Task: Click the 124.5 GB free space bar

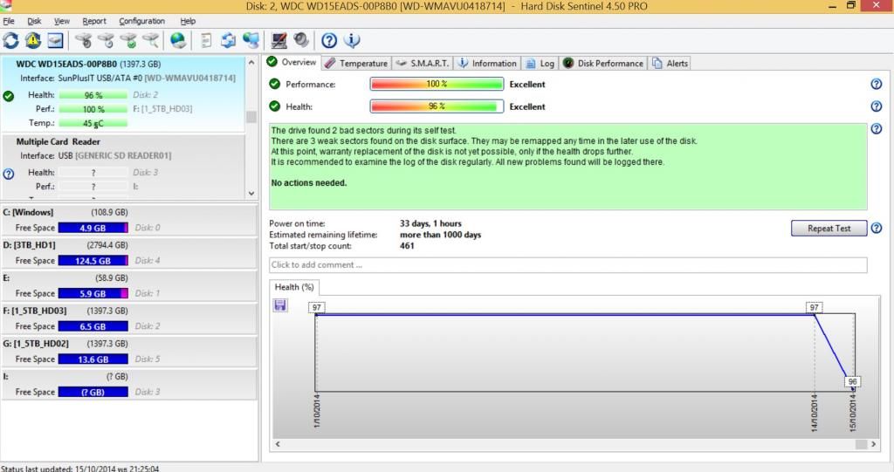Action: (x=93, y=261)
